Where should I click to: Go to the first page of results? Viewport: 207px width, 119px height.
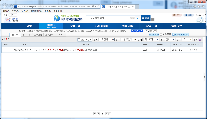95,114
